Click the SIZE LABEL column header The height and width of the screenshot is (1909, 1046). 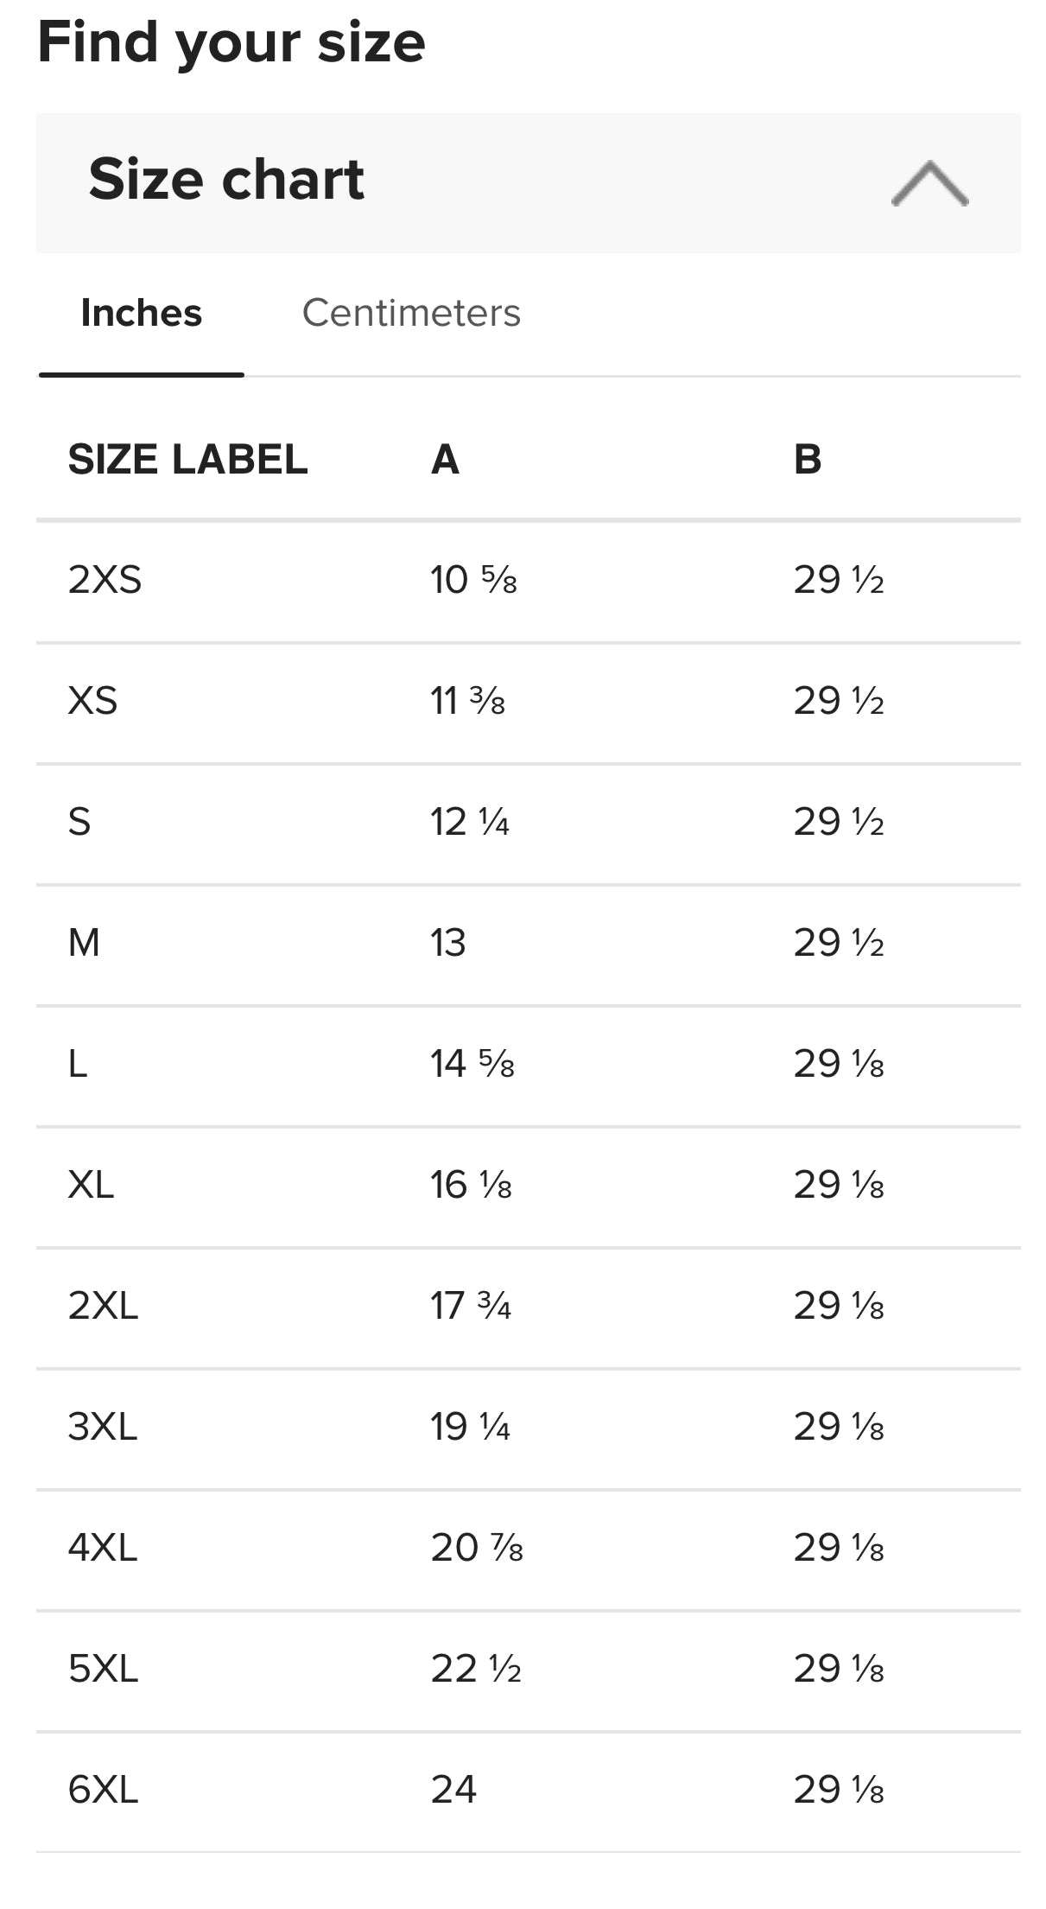tap(187, 459)
